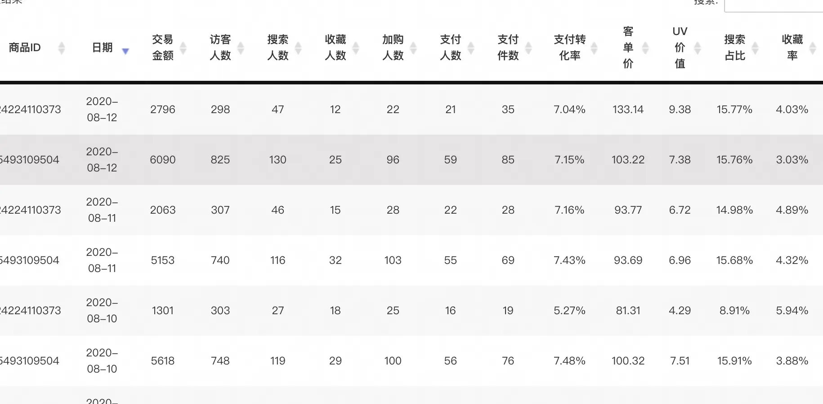Focus the search input field
This screenshot has height=404, width=823.
coord(774,4)
